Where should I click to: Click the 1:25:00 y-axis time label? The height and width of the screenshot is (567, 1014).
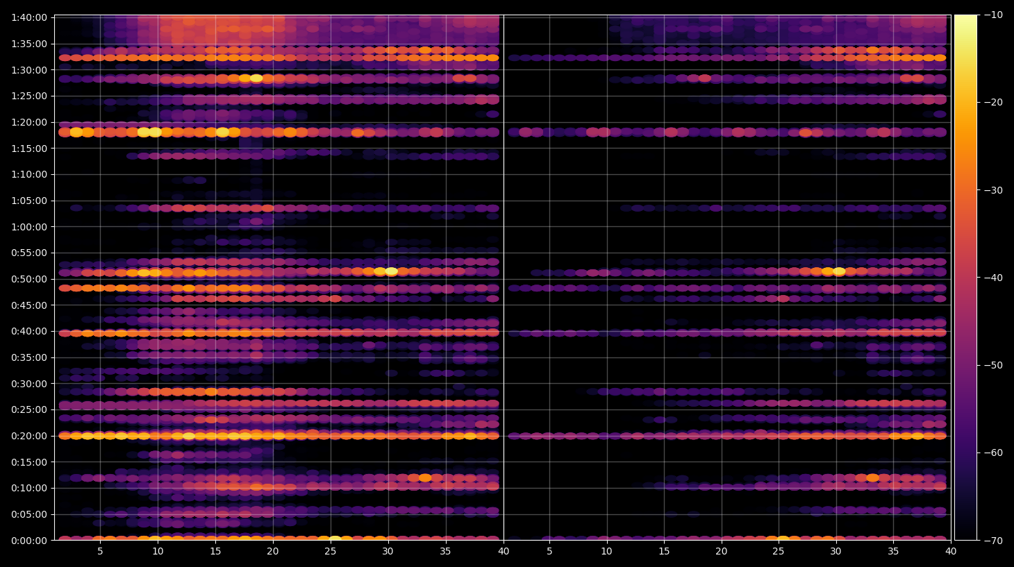click(29, 96)
